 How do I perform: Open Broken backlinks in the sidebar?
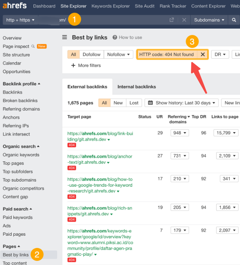pyautogui.click(x=20, y=101)
